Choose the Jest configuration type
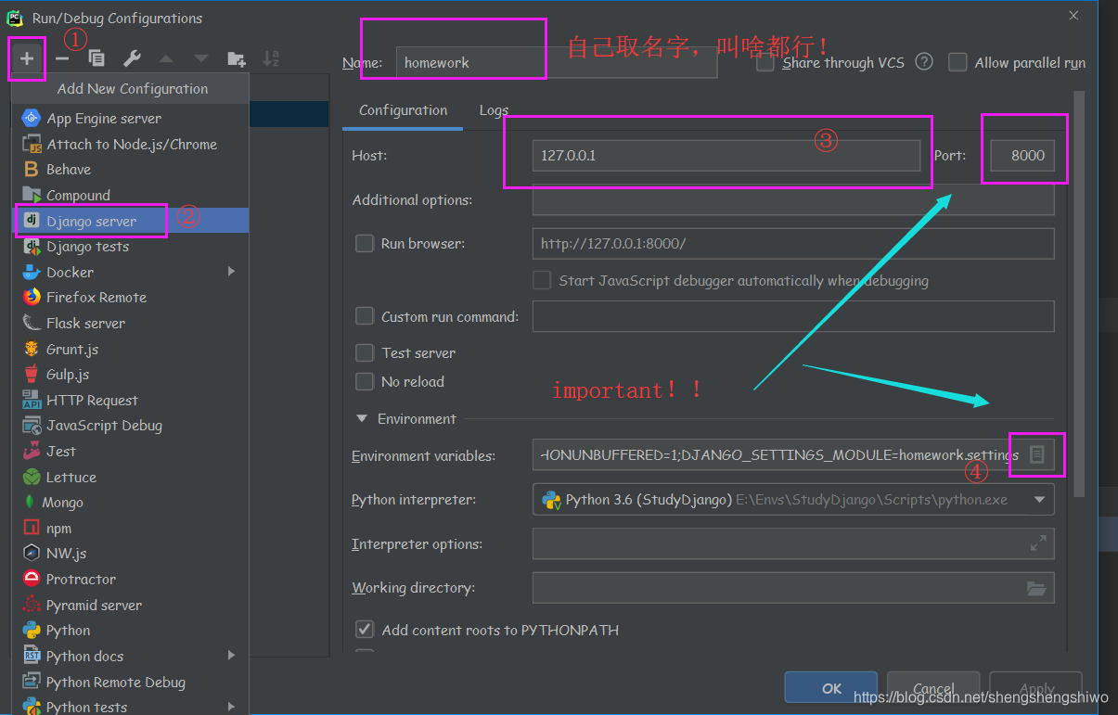This screenshot has width=1118, height=715. click(130, 452)
